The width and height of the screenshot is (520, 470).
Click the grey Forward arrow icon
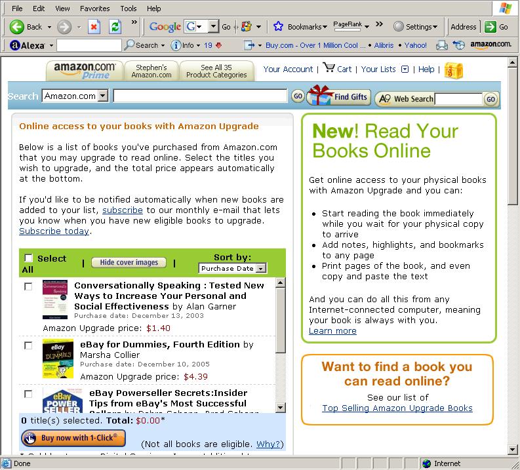tap(64, 27)
